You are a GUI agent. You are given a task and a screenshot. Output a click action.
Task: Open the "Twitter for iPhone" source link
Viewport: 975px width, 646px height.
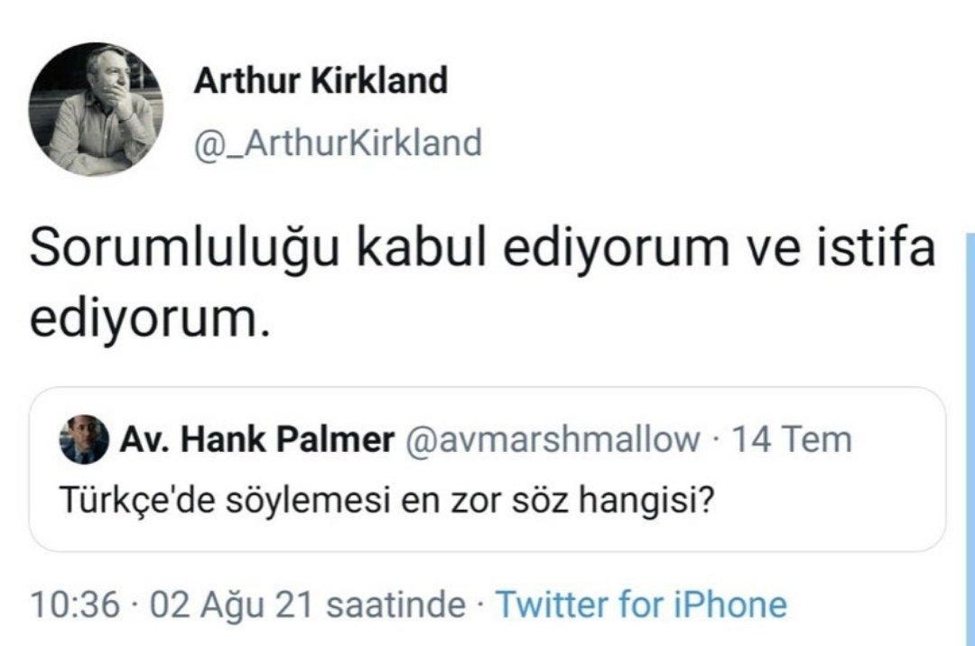tap(641, 604)
